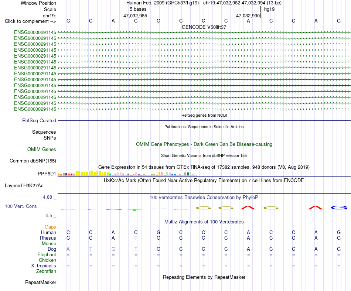Click the H3K27Ac Mark ENCODE track title
This screenshot has width=351, height=291.
click(x=204, y=180)
